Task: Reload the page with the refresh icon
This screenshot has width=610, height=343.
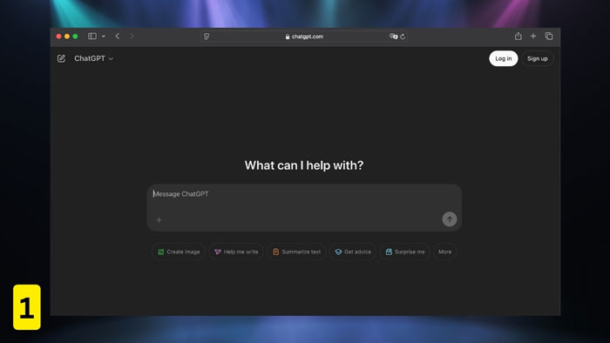Action: 403,37
